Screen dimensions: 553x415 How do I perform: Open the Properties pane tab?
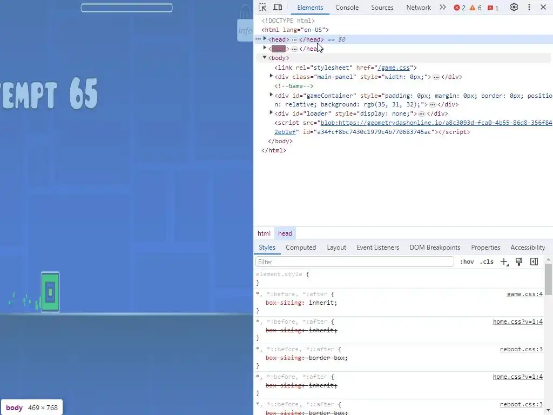(x=485, y=247)
